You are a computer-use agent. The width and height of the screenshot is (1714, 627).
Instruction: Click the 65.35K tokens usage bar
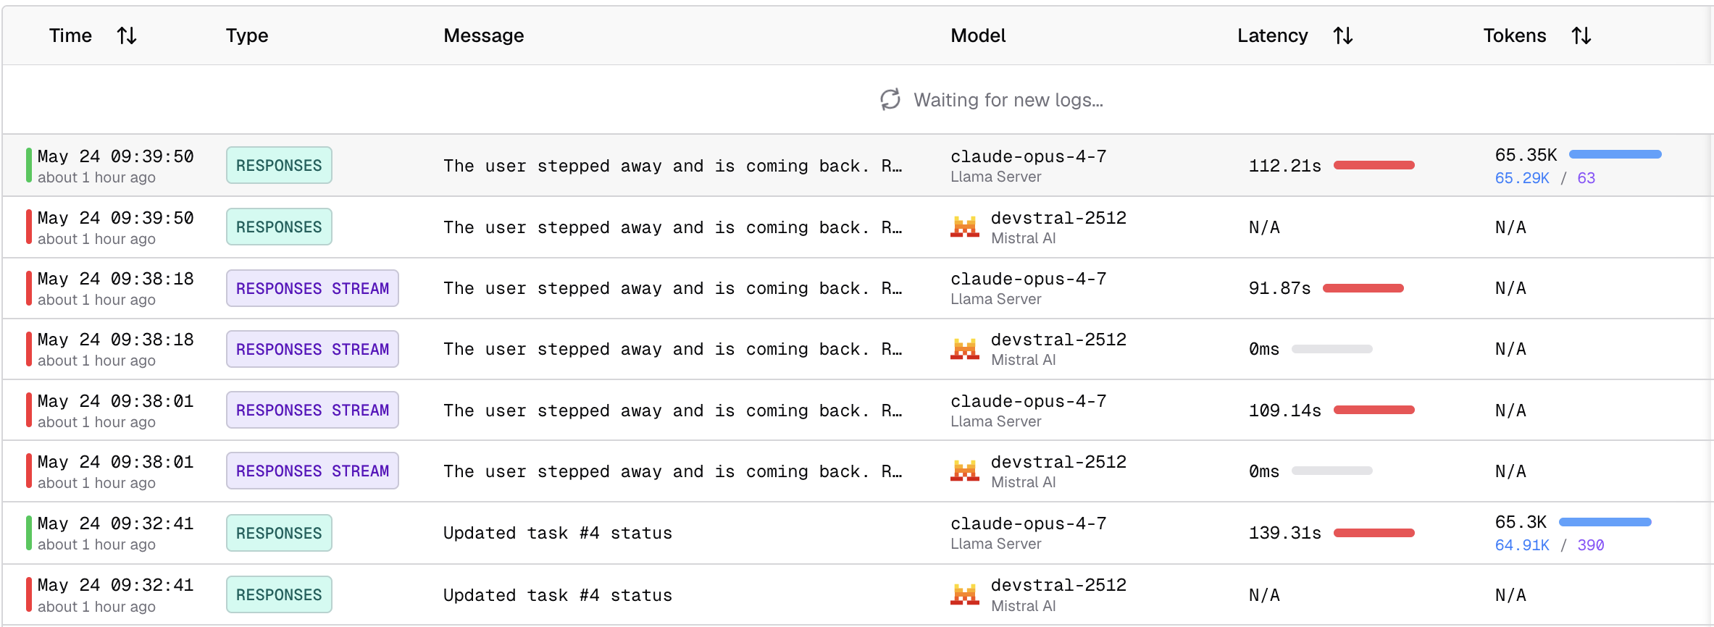1615,154
